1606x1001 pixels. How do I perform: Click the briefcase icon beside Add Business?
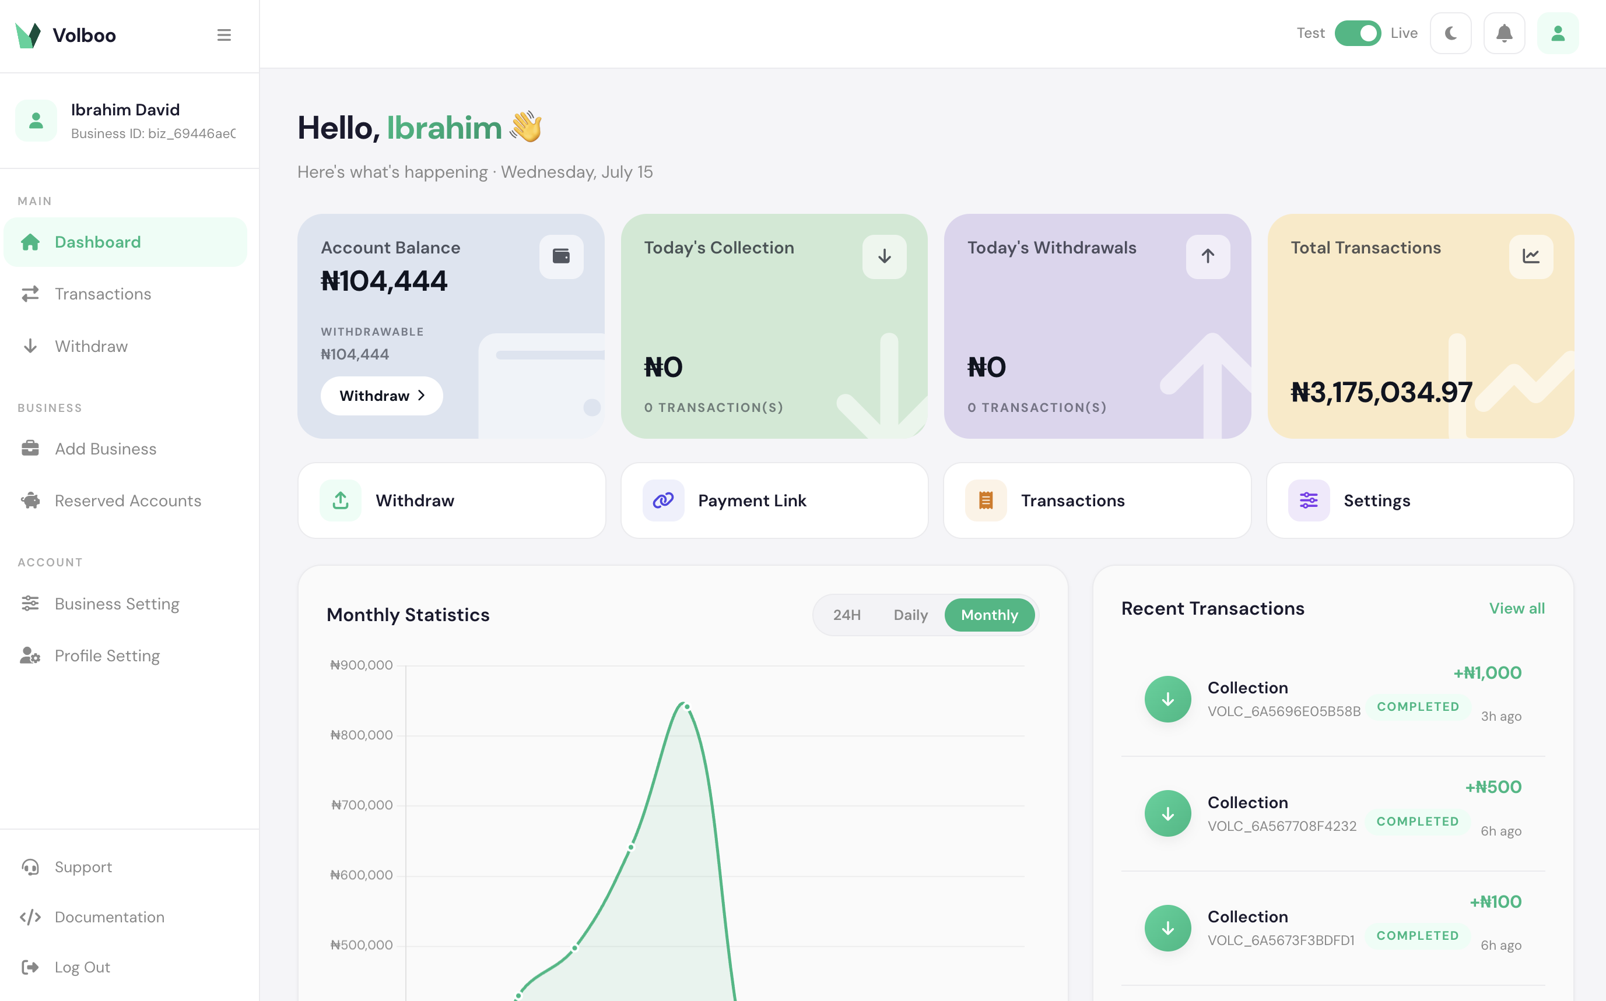[x=30, y=449]
